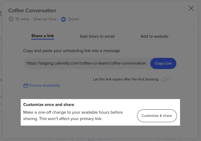Image resolution: width=201 pixels, height=141 pixels.
Task: Open the Add to website tab
Action: click(x=154, y=36)
